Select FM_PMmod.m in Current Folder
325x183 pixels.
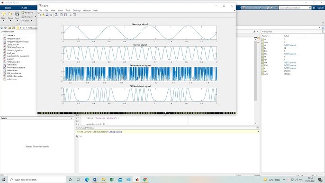[x=13, y=62]
